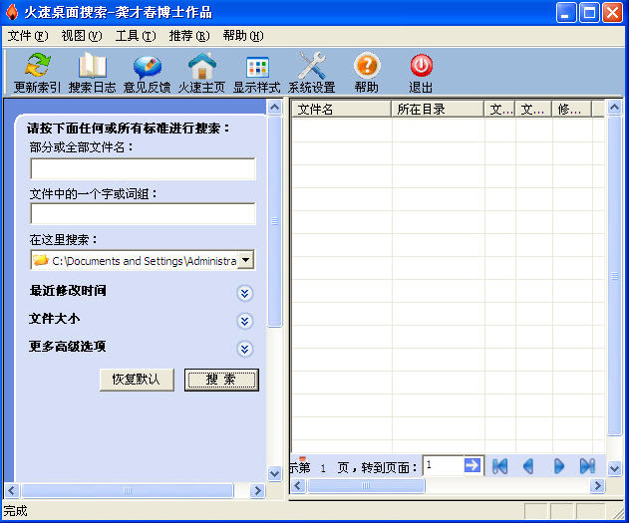Go to the next results page arrow
This screenshot has height=523, width=629.
(x=558, y=465)
